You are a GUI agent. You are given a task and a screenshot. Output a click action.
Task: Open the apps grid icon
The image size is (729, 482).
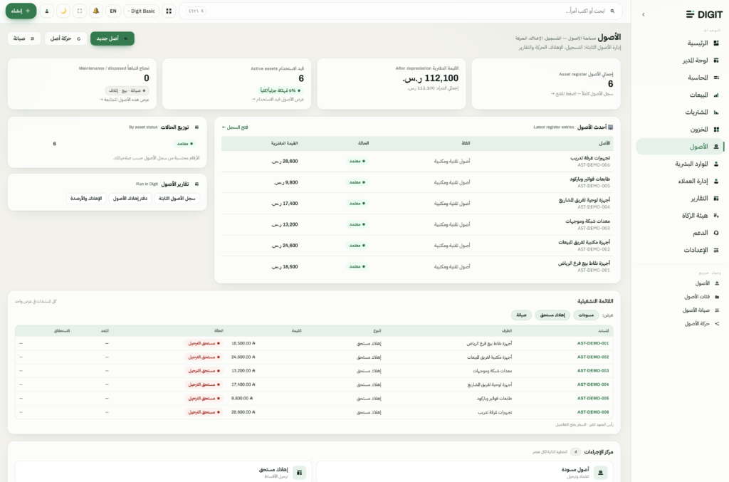[169, 11]
